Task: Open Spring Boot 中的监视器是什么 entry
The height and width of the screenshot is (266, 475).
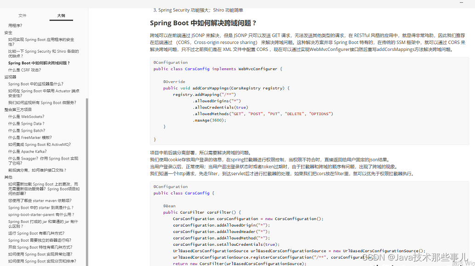Action: pyautogui.click(x=36, y=84)
